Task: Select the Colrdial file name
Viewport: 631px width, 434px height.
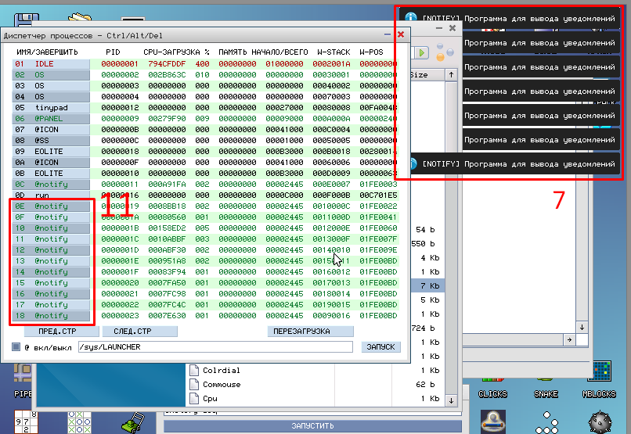Action: (222, 370)
